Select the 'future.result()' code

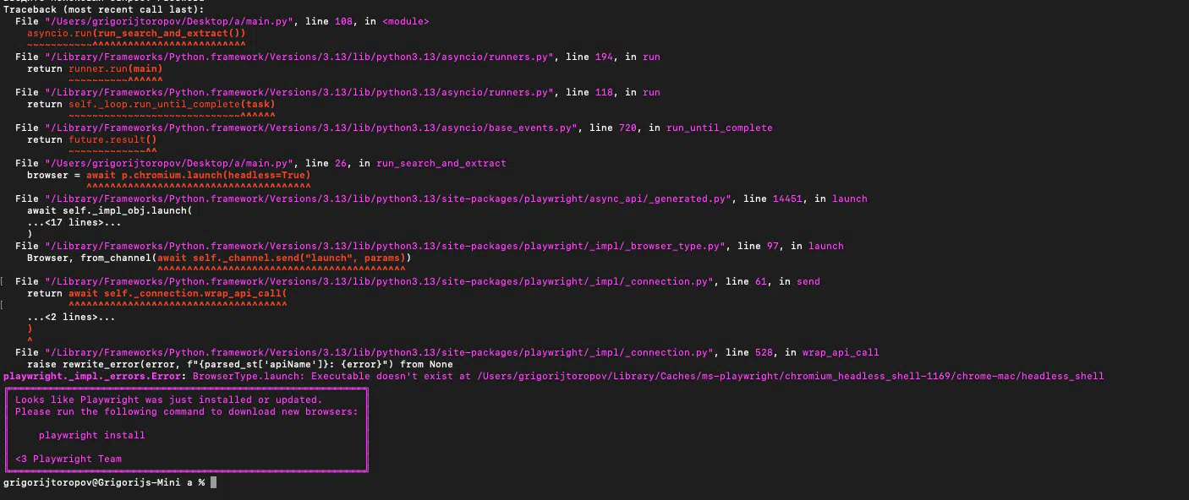tap(112, 139)
